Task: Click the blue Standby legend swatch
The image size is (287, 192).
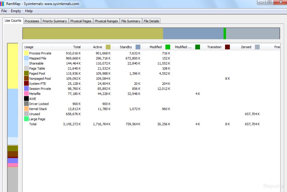Action: [138, 47]
